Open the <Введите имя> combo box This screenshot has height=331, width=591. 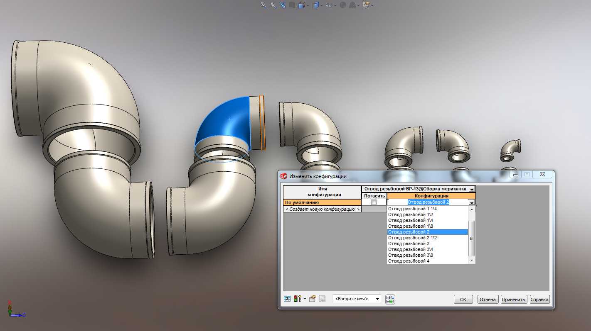(x=357, y=299)
